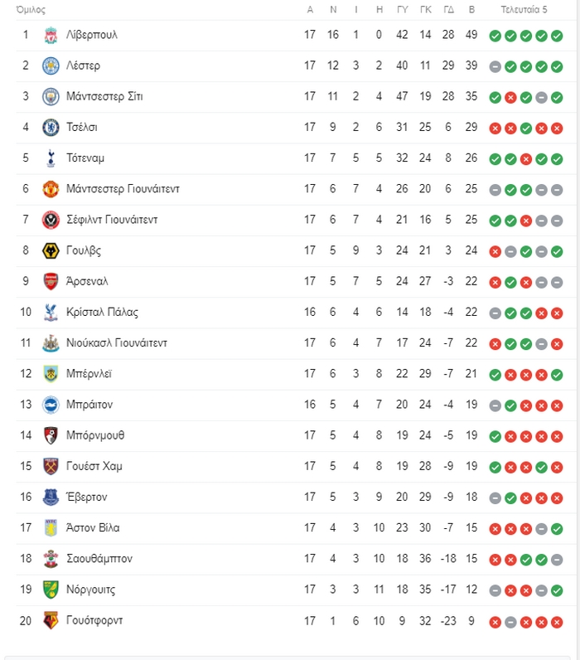Click the Leicester club crest
580x660 pixels.
coord(51,66)
